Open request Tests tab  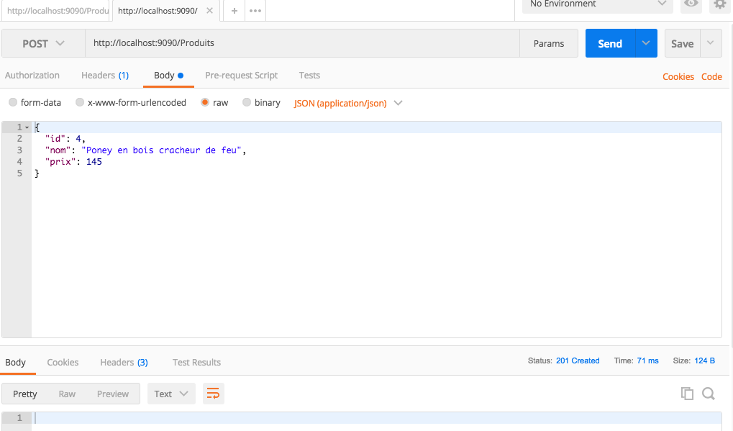(309, 76)
